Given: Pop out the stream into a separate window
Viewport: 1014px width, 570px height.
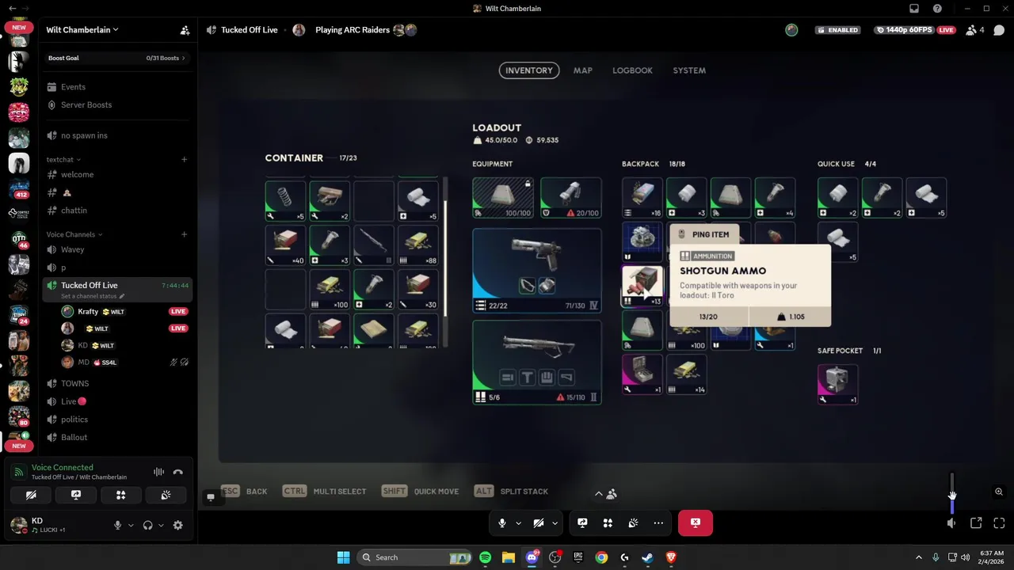Looking at the screenshot, I should (976, 522).
